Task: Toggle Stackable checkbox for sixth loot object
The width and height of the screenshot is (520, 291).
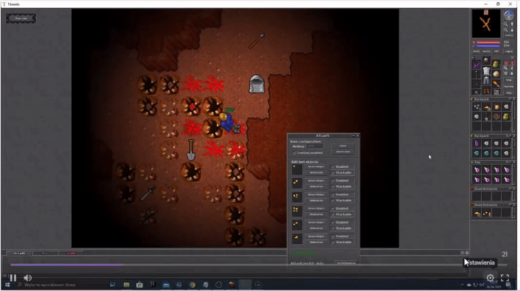Action: pos(333,242)
